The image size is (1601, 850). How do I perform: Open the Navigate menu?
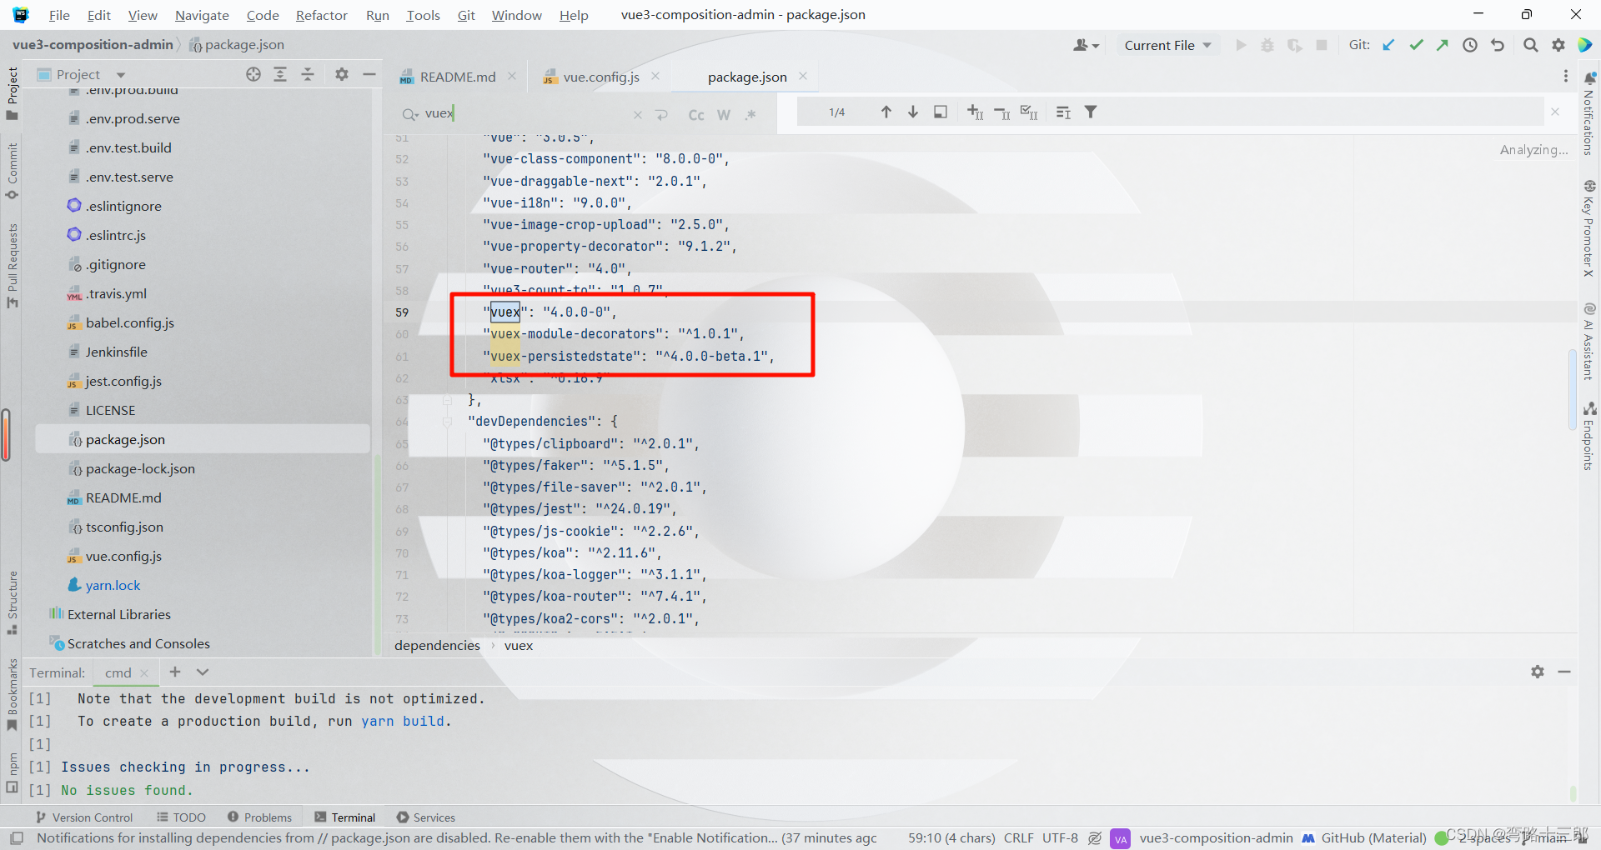(x=202, y=15)
